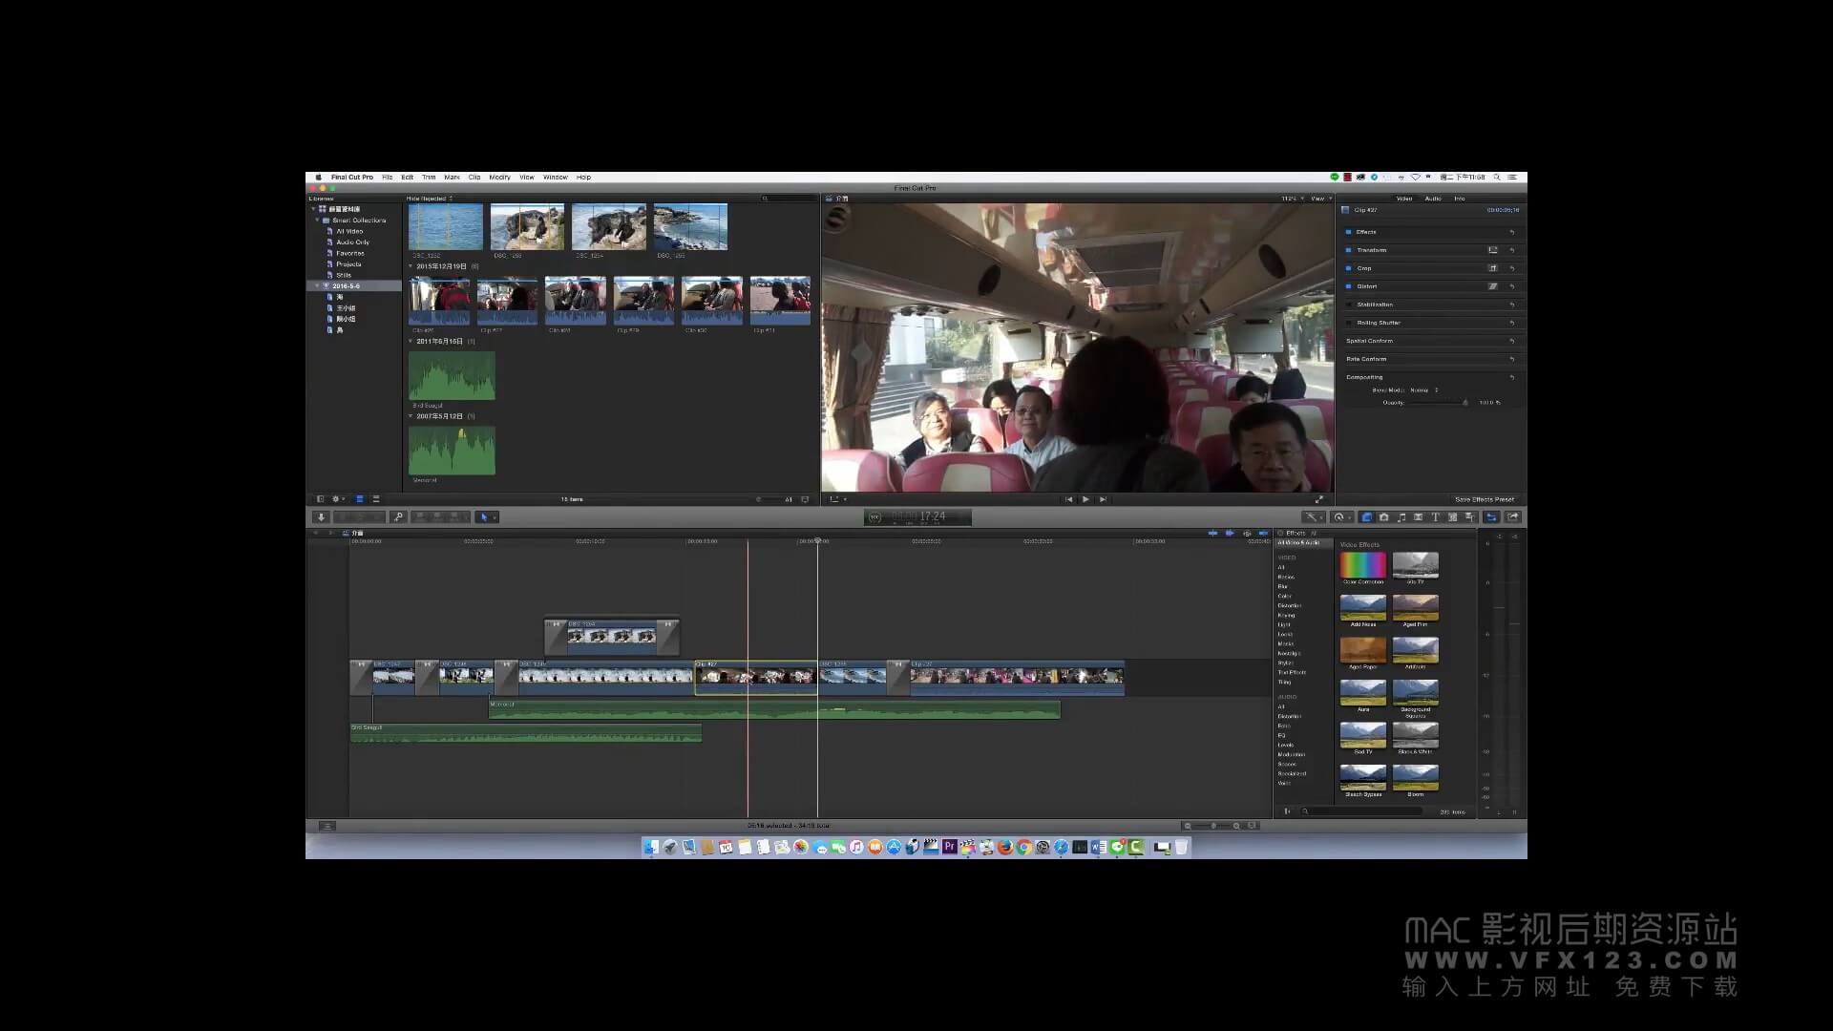Show the Titles browser T icon
The image size is (1833, 1031).
click(1435, 516)
